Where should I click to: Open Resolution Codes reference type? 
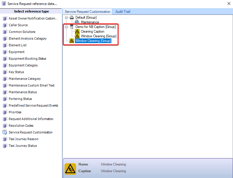21,126
